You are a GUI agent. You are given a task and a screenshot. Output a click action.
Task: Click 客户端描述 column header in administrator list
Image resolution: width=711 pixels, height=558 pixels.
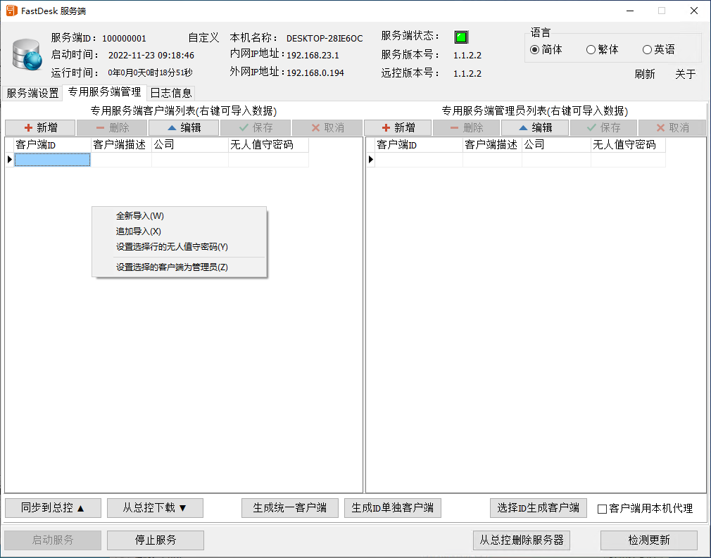pos(493,144)
